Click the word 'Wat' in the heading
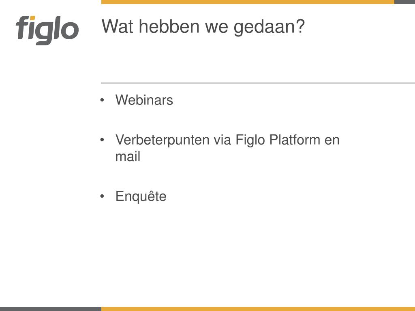This screenshot has width=415, height=311. click(x=117, y=26)
